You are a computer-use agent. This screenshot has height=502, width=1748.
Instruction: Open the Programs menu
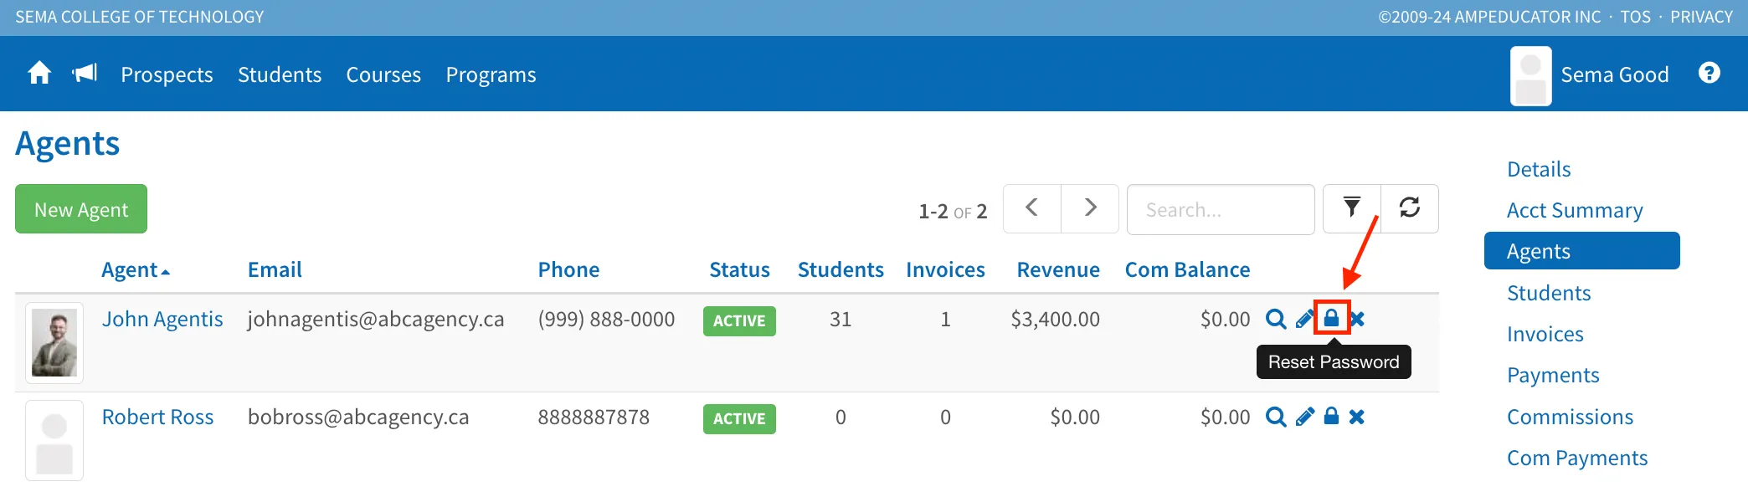491,74
